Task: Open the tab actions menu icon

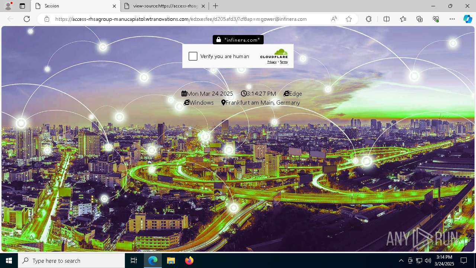Action: tap(22, 6)
